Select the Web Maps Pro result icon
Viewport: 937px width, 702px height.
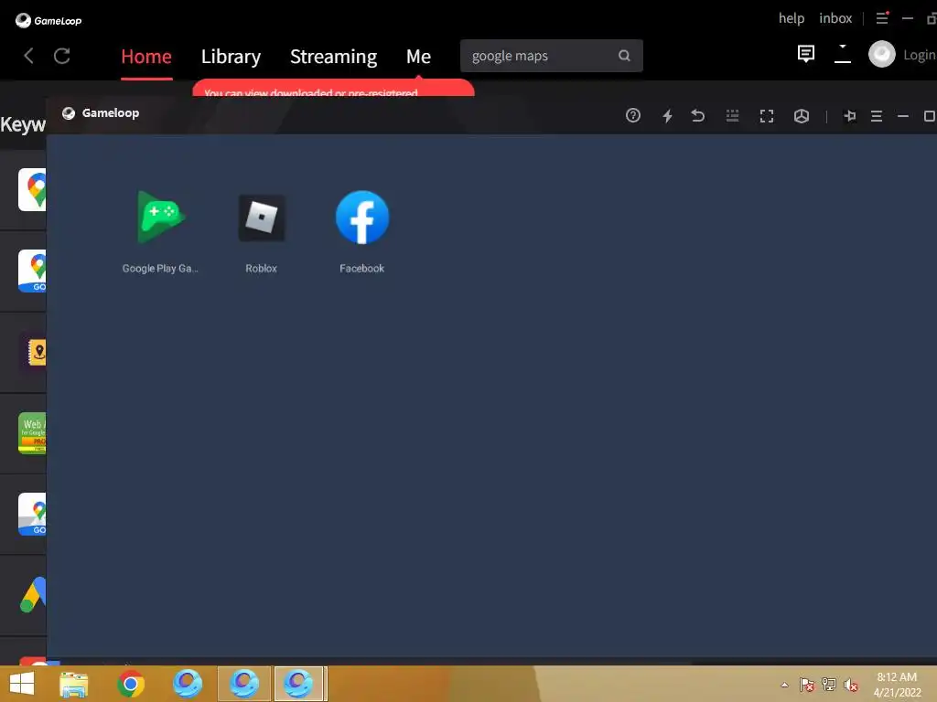32,432
